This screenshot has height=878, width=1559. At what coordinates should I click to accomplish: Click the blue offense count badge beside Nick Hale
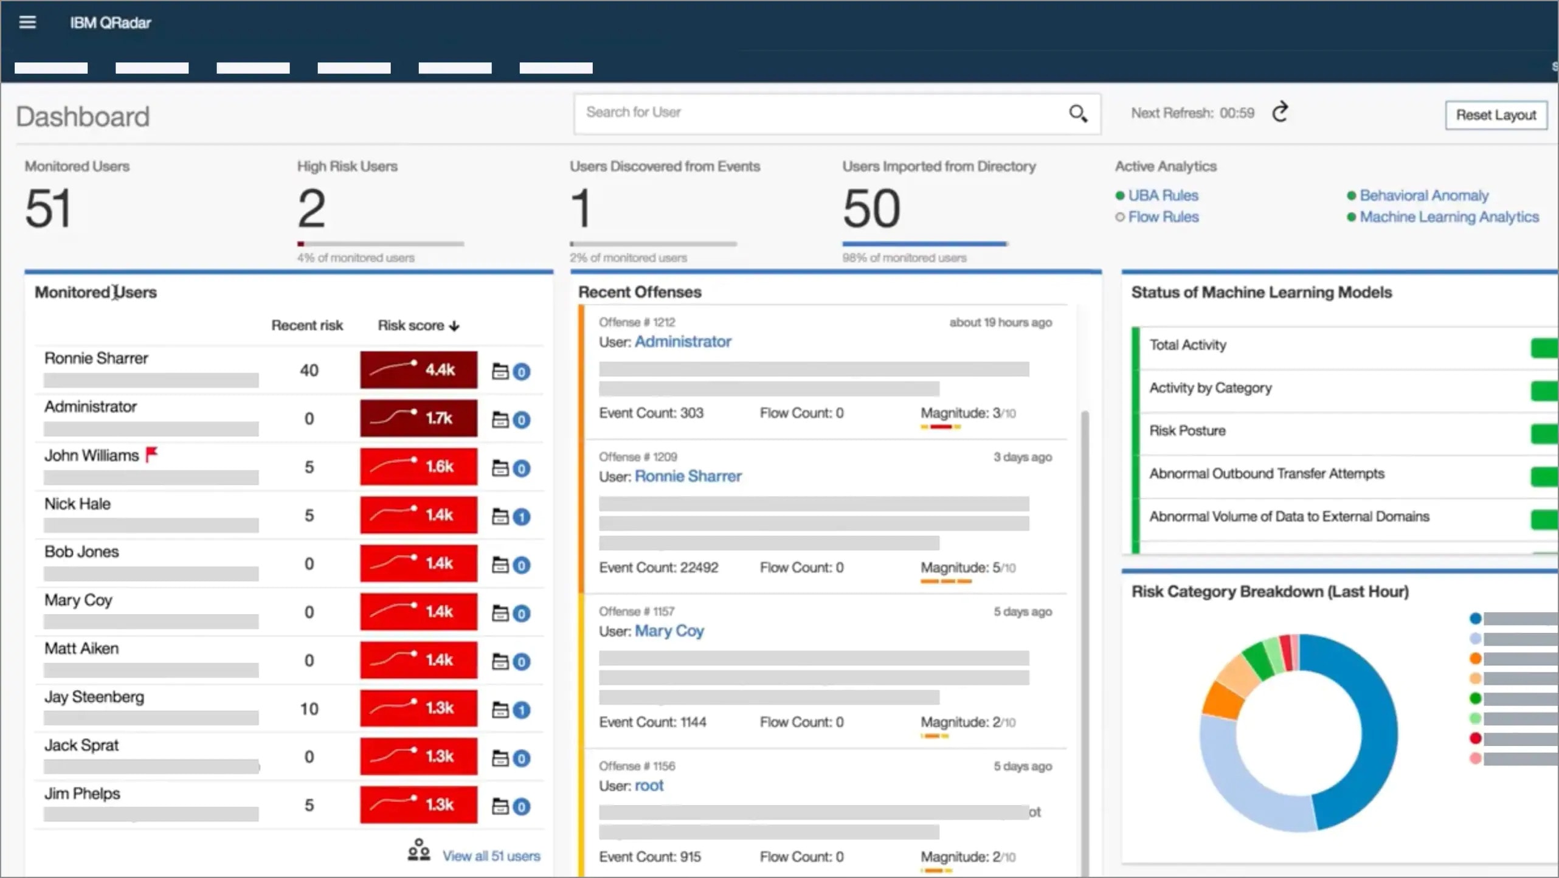pyautogui.click(x=522, y=516)
